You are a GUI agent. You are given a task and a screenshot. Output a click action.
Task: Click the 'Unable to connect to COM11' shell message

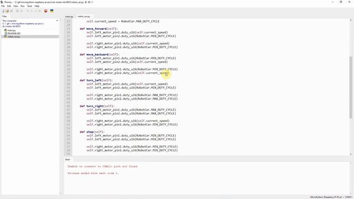(102, 166)
